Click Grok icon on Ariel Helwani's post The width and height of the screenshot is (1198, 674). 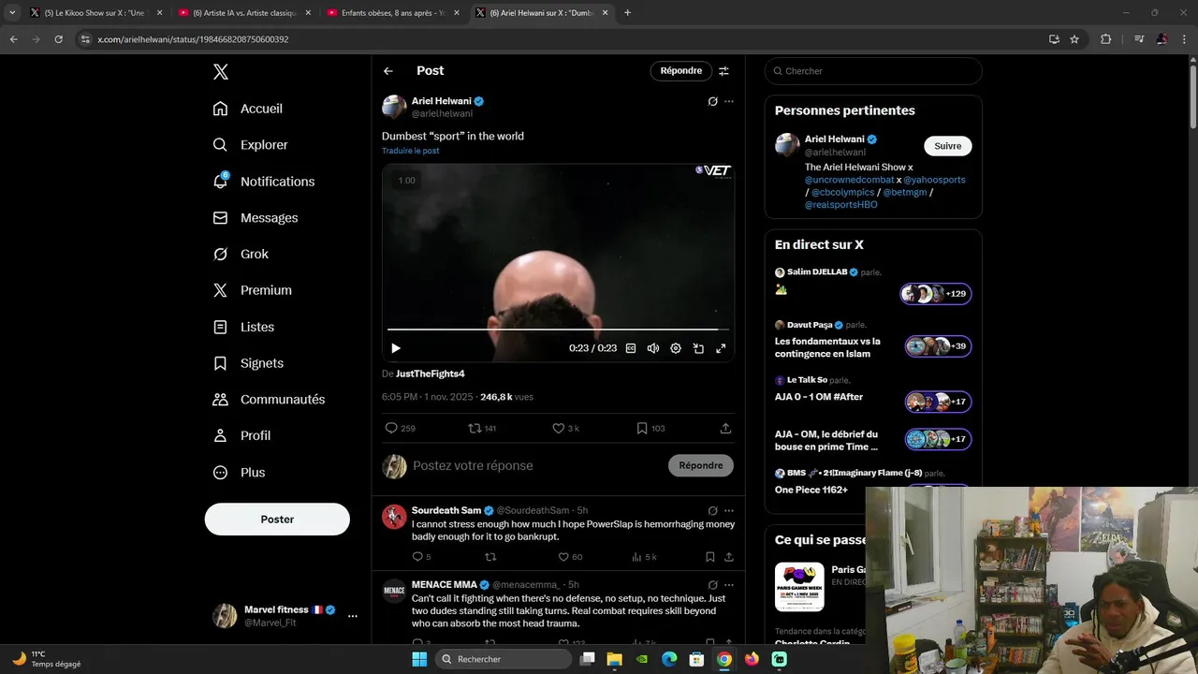point(713,101)
